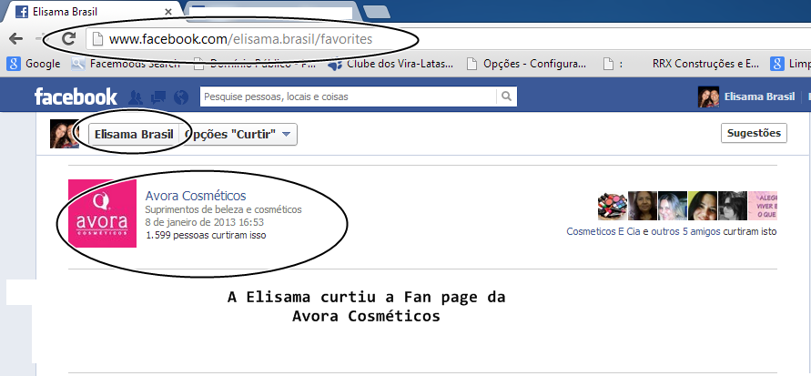Open the Opções - Configura... bookmark

[x=526, y=64]
